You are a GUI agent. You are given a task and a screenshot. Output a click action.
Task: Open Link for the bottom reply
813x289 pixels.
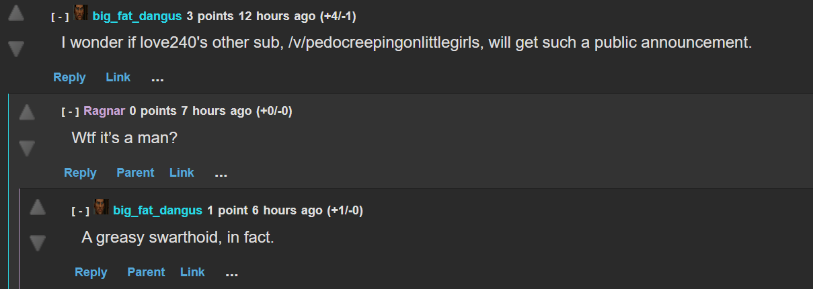192,272
